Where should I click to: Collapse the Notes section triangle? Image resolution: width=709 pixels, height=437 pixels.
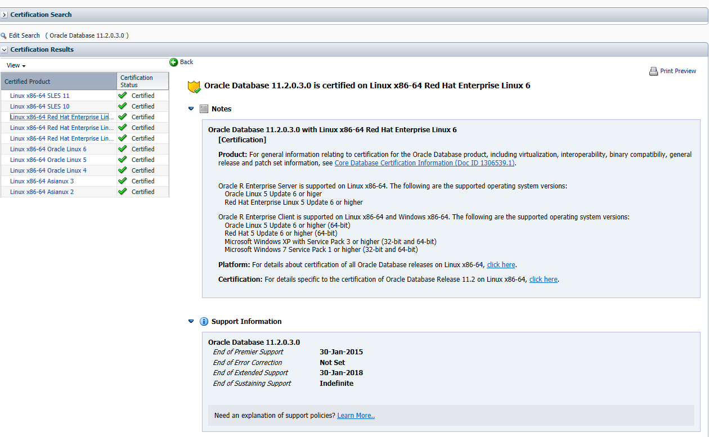click(191, 109)
